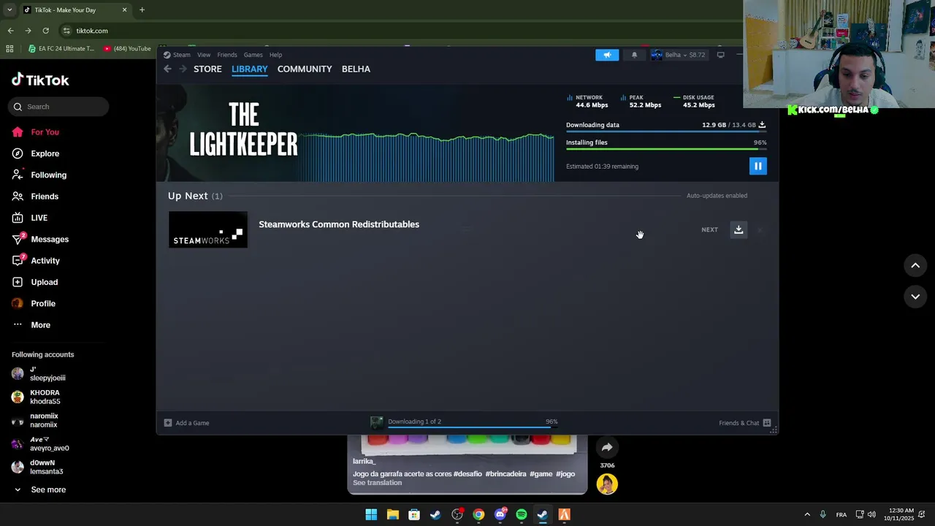
Task: Click the Downloading 1 of 2 status bar
Action: tap(464, 422)
